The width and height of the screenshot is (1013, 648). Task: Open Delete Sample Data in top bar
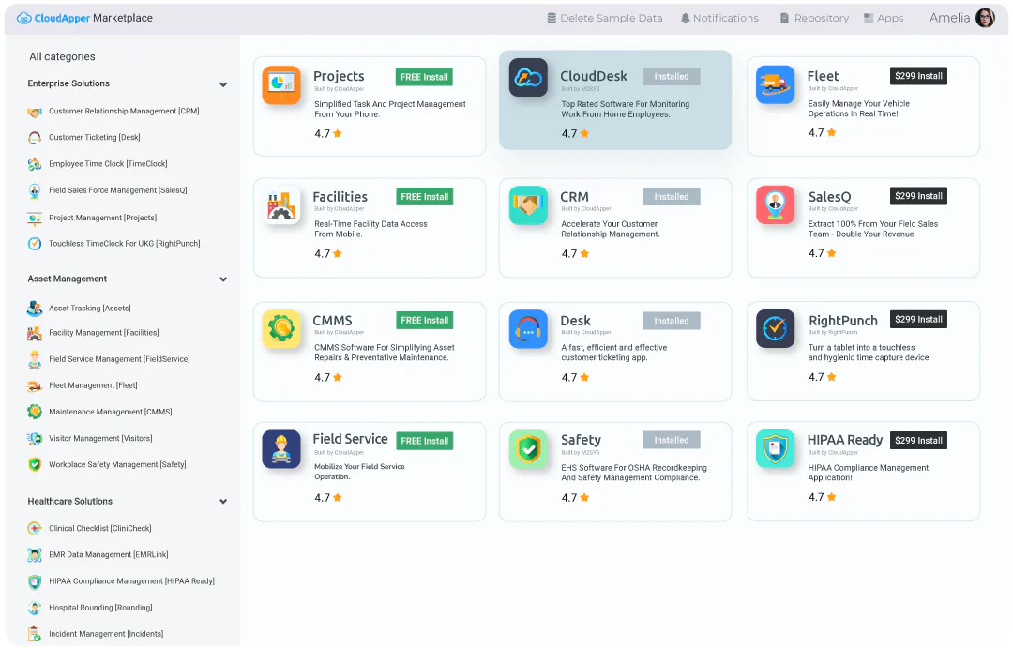pyautogui.click(x=605, y=18)
